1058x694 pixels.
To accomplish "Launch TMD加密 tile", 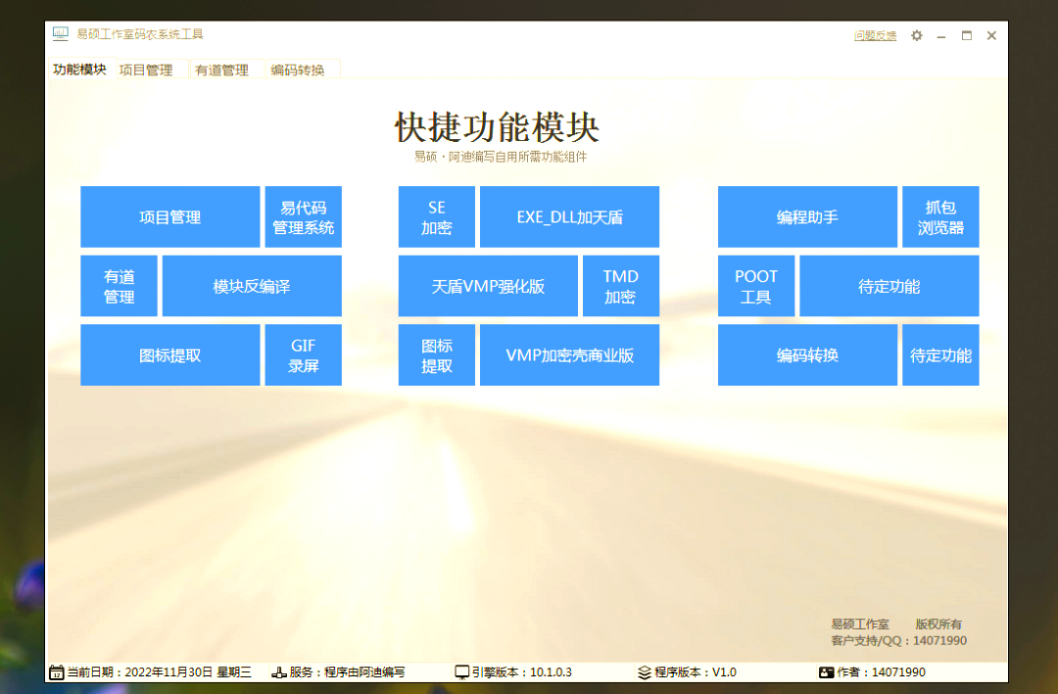I will [621, 286].
